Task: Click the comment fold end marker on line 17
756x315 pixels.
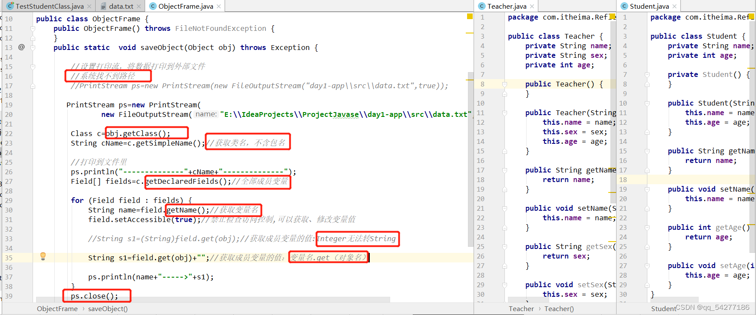Action: (x=33, y=86)
